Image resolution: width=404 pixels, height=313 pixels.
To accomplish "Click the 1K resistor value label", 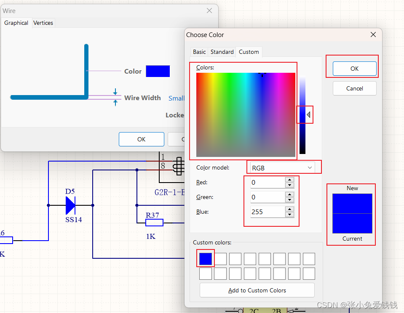I will (151, 236).
